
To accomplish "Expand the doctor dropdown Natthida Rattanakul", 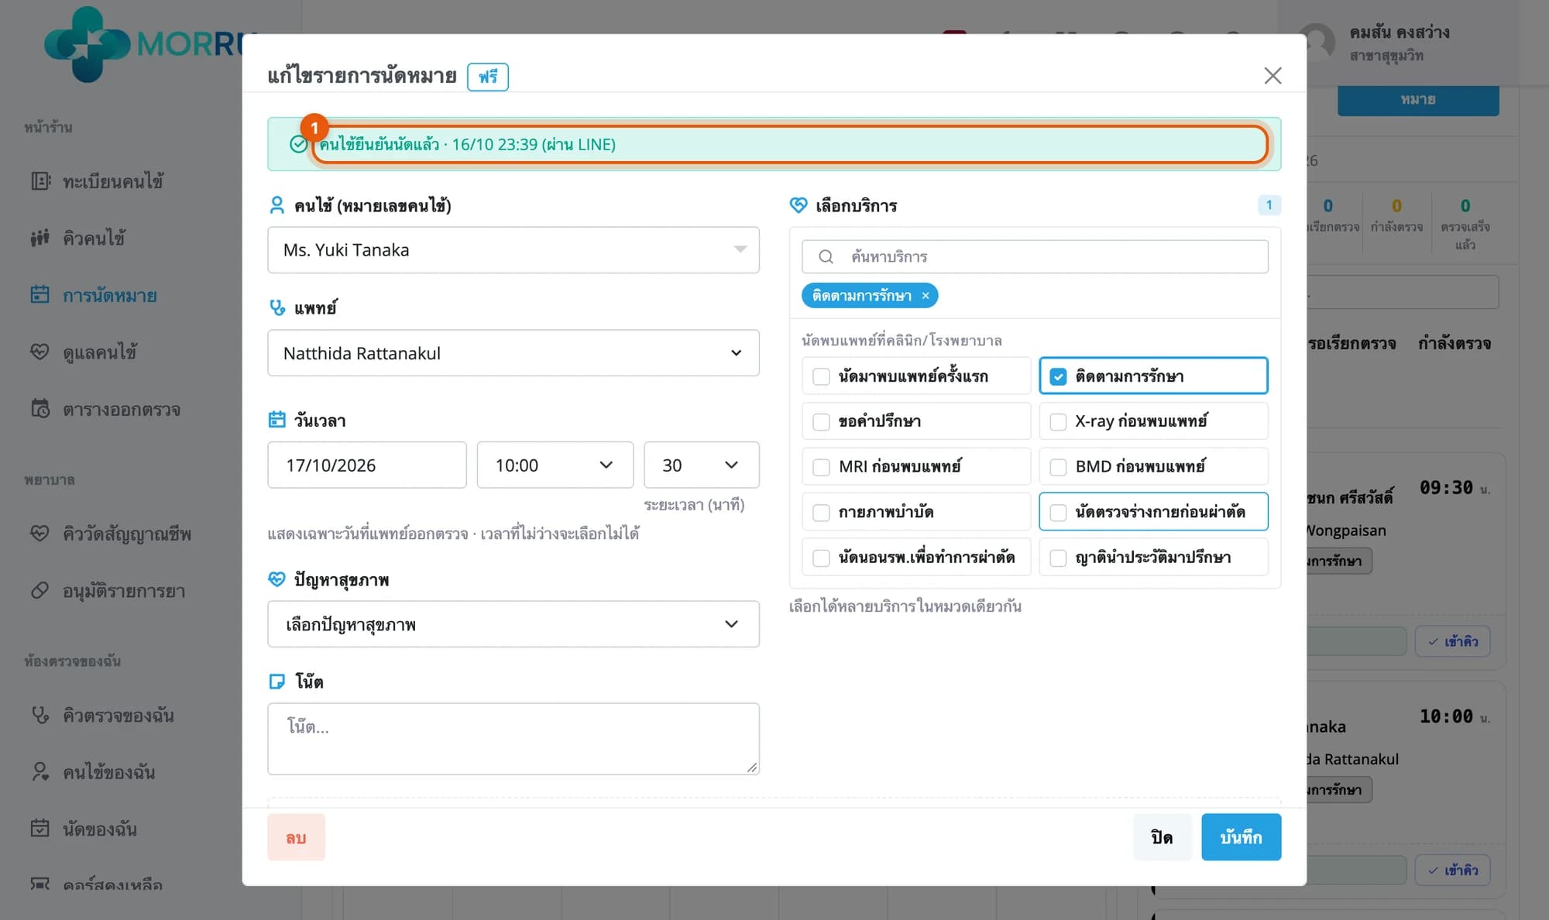I will point(513,353).
